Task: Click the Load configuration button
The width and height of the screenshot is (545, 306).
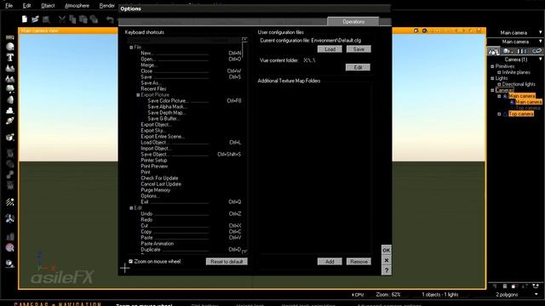Action: click(330, 49)
